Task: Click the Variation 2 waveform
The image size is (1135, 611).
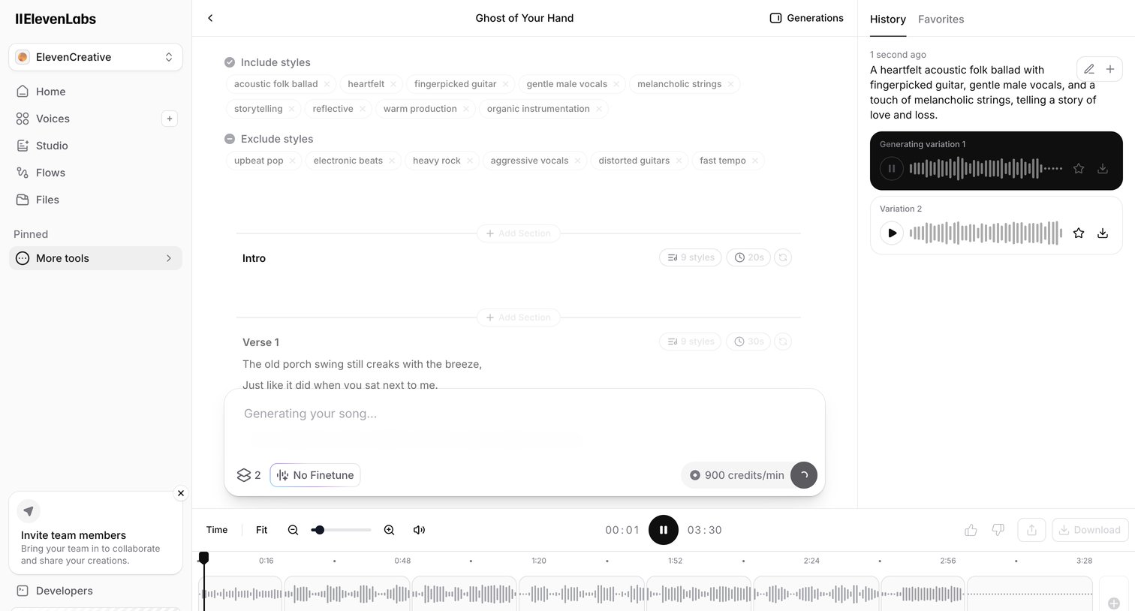Action: (986, 233)
